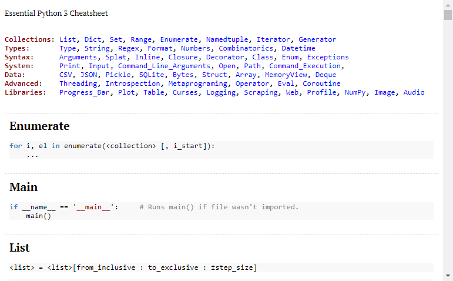
Task: Open the CSV link in Data row
Action: [66, 75]
